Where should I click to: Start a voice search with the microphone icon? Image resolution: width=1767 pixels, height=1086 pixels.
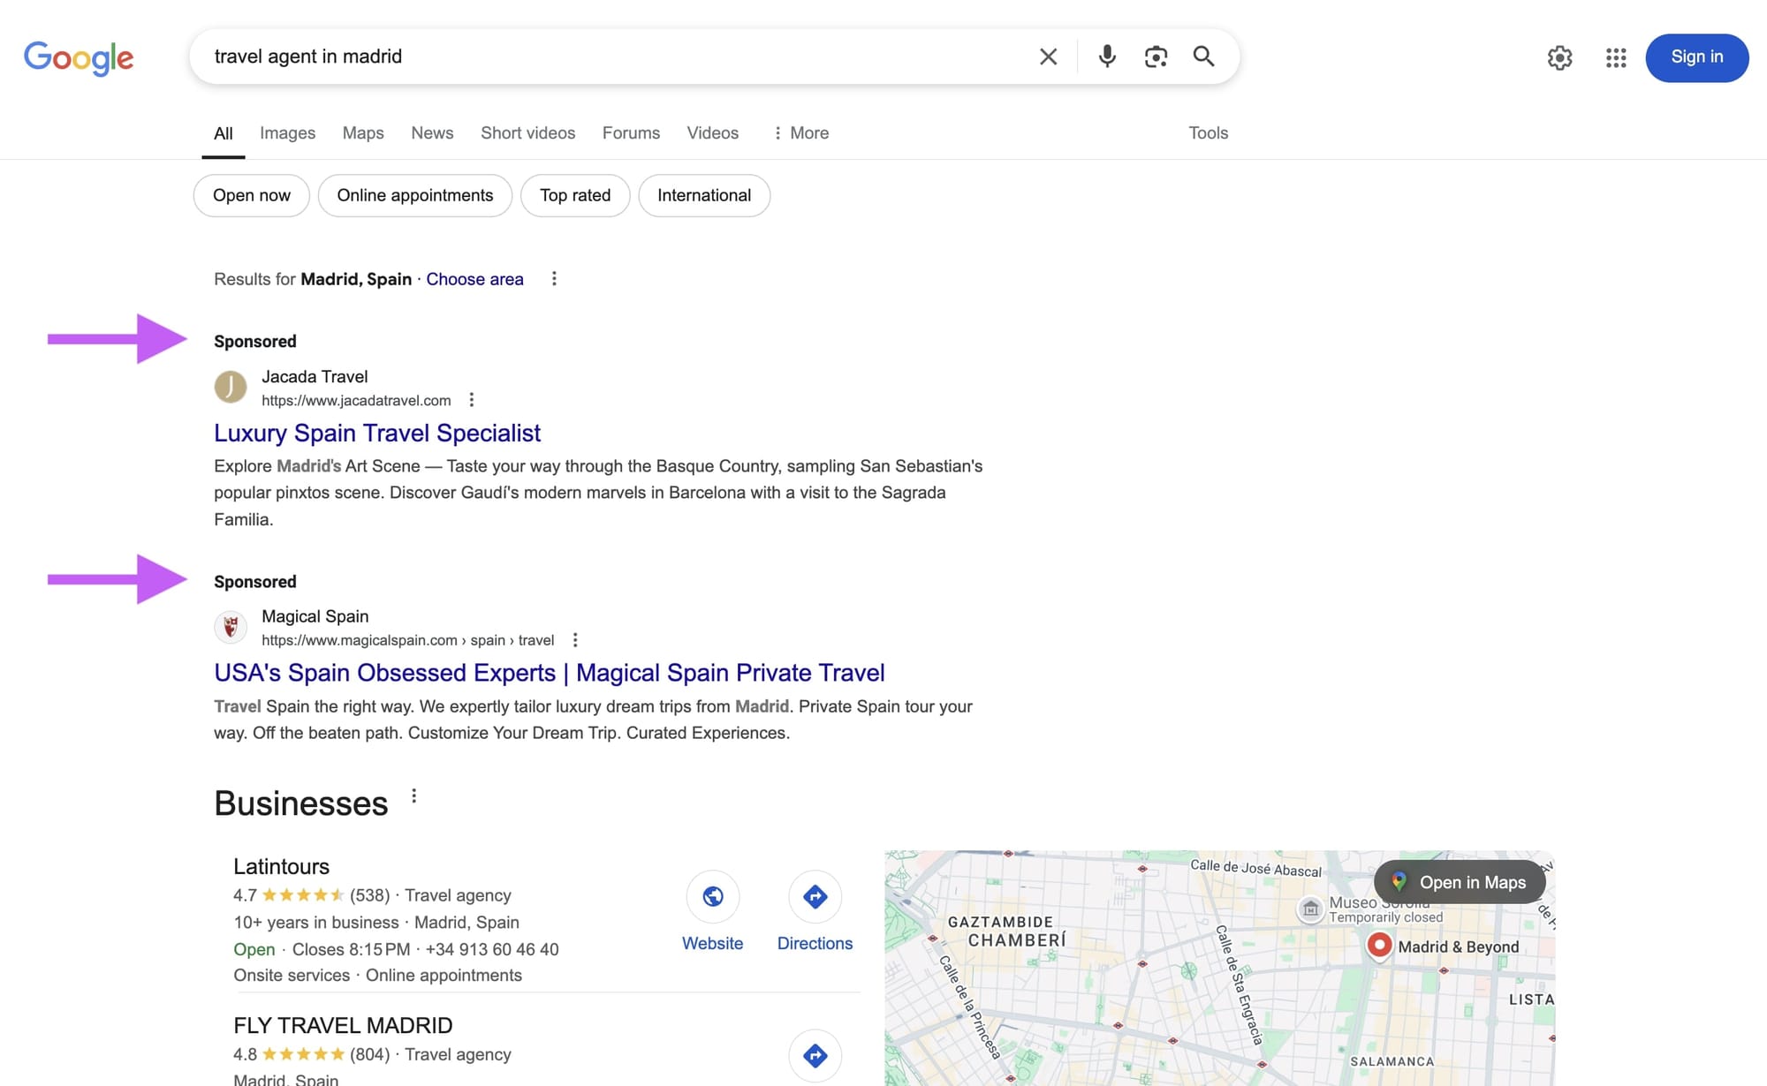tap(1106, 57)
